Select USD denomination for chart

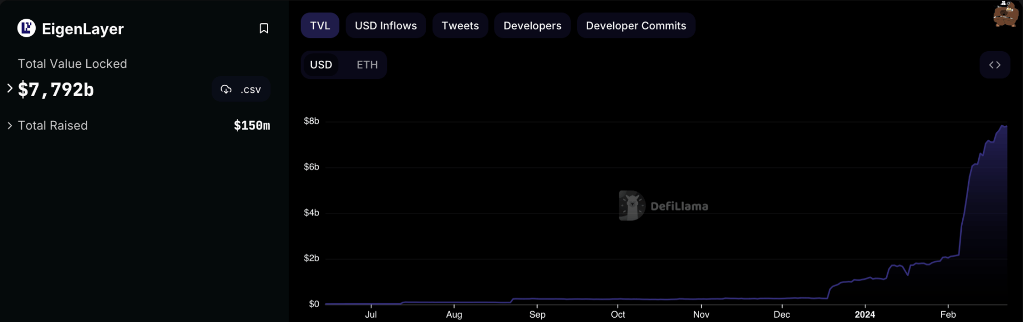(x=321, y=65)
